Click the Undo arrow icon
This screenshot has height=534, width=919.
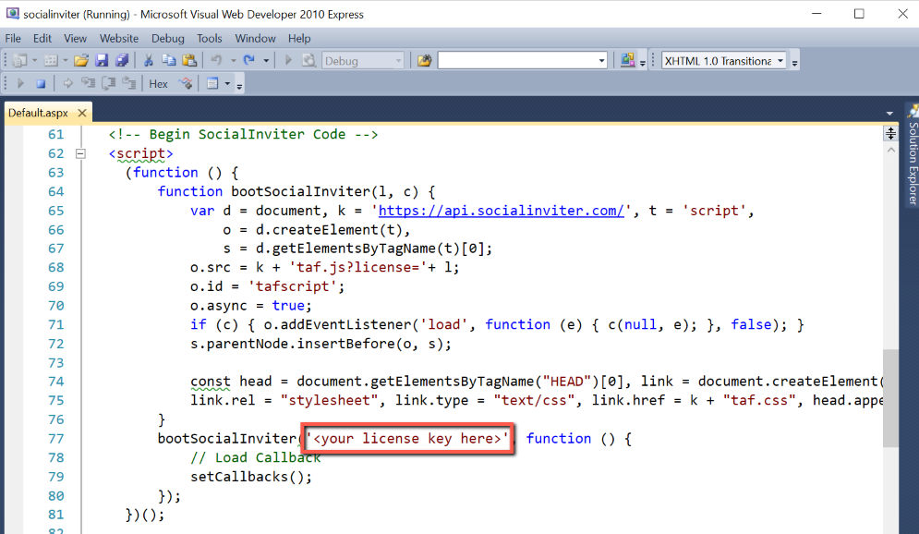click(216, 60)
